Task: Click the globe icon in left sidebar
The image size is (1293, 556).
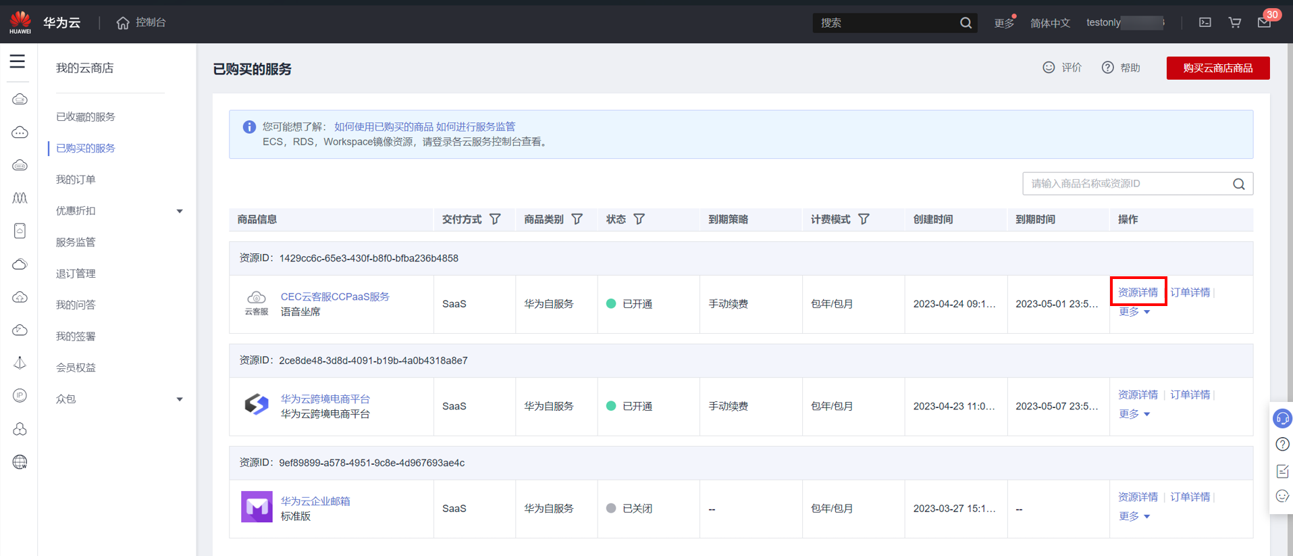Action: [20, 462]
